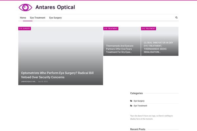Open Thermamedx And Eyecare Partners article
Viewport: 197px width, 131px height.
pyautogui.click(x=120, y=49)
